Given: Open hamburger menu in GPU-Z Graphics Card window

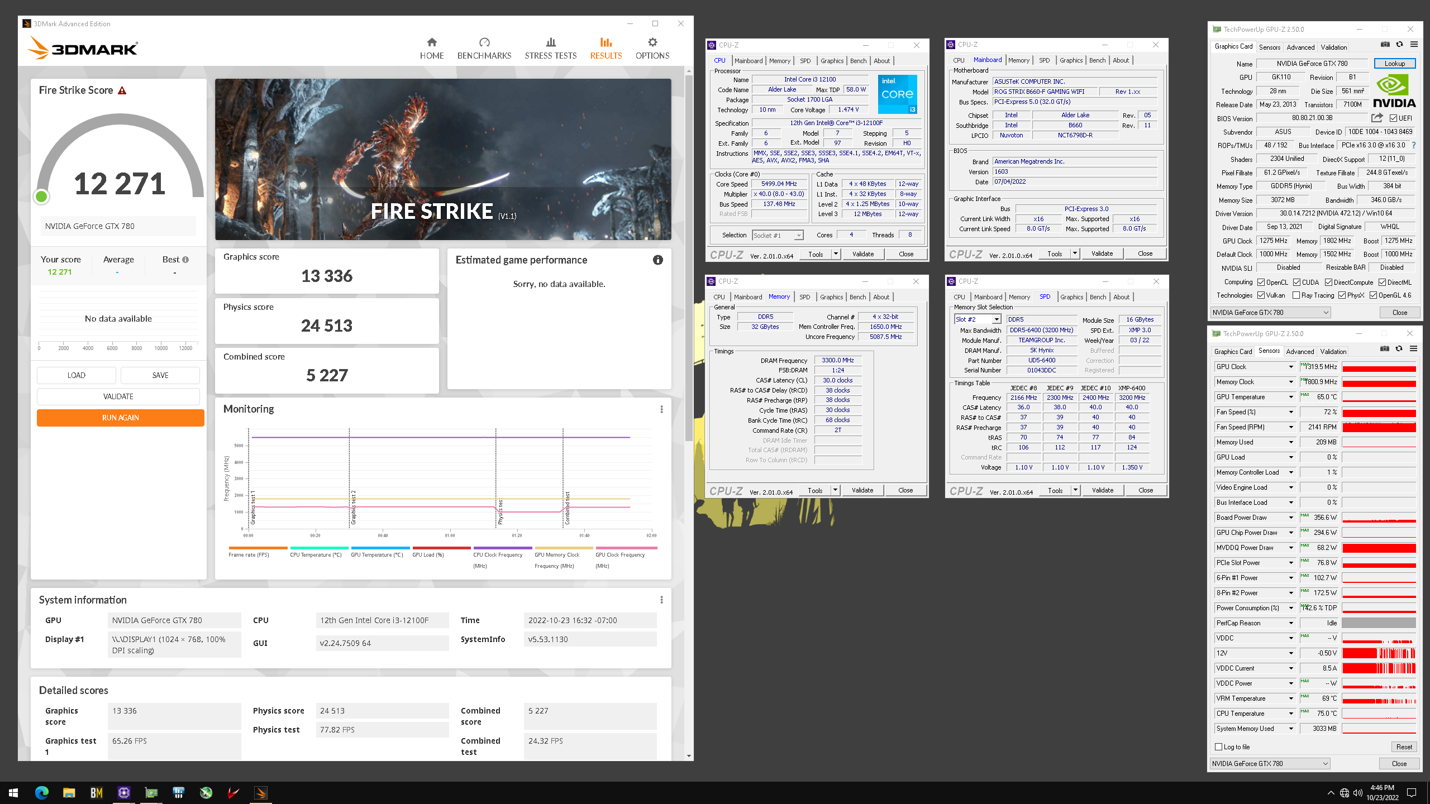Looking at the screenshot, I should click(1414, 45).
